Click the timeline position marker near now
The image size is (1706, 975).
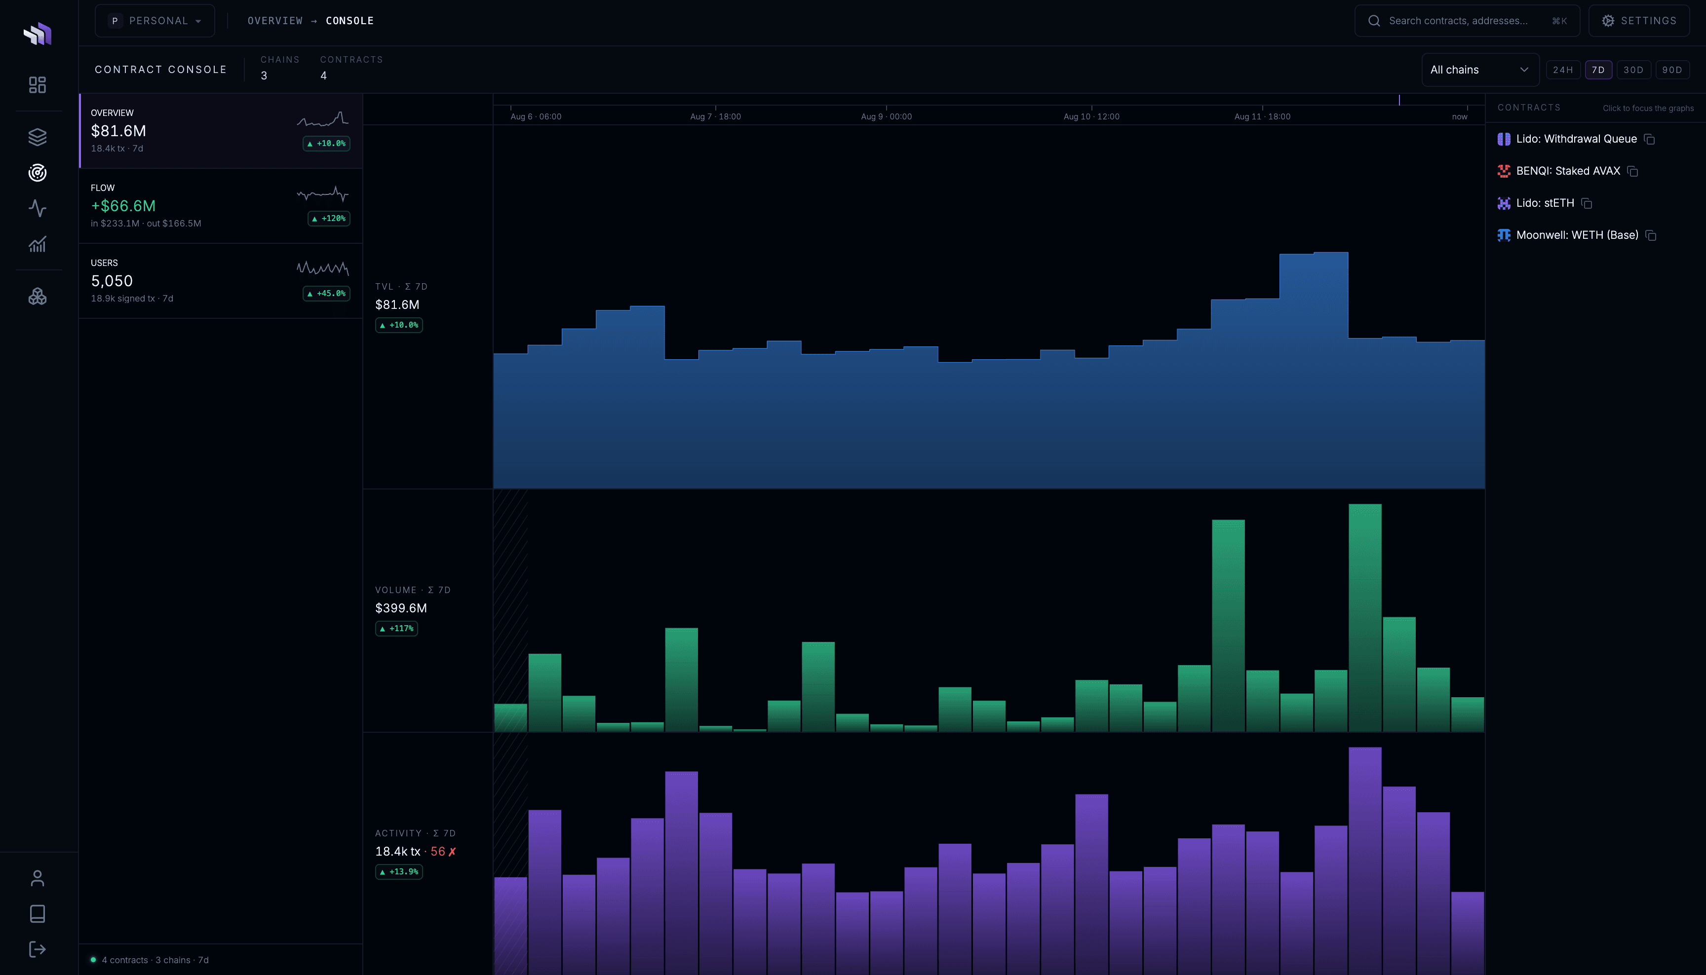[x=1399, y=100]
